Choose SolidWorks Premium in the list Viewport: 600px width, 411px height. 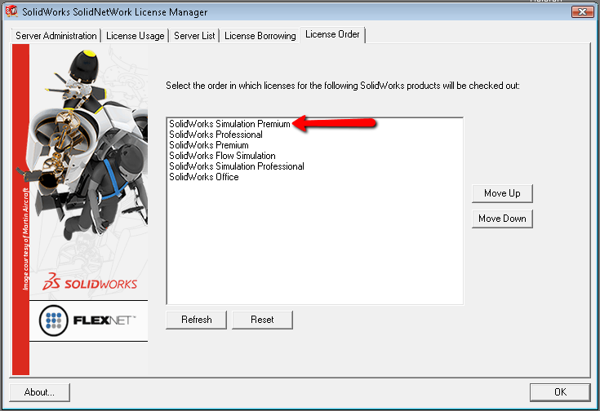coord(209,145)
